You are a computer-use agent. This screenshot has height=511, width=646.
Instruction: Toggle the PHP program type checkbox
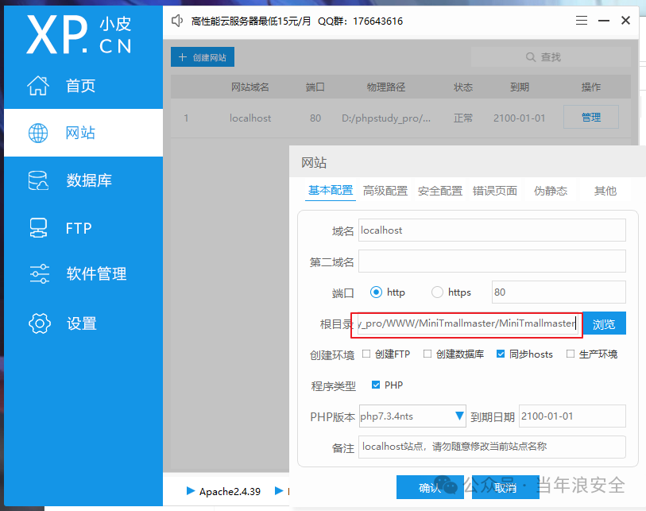coord(376,385)
